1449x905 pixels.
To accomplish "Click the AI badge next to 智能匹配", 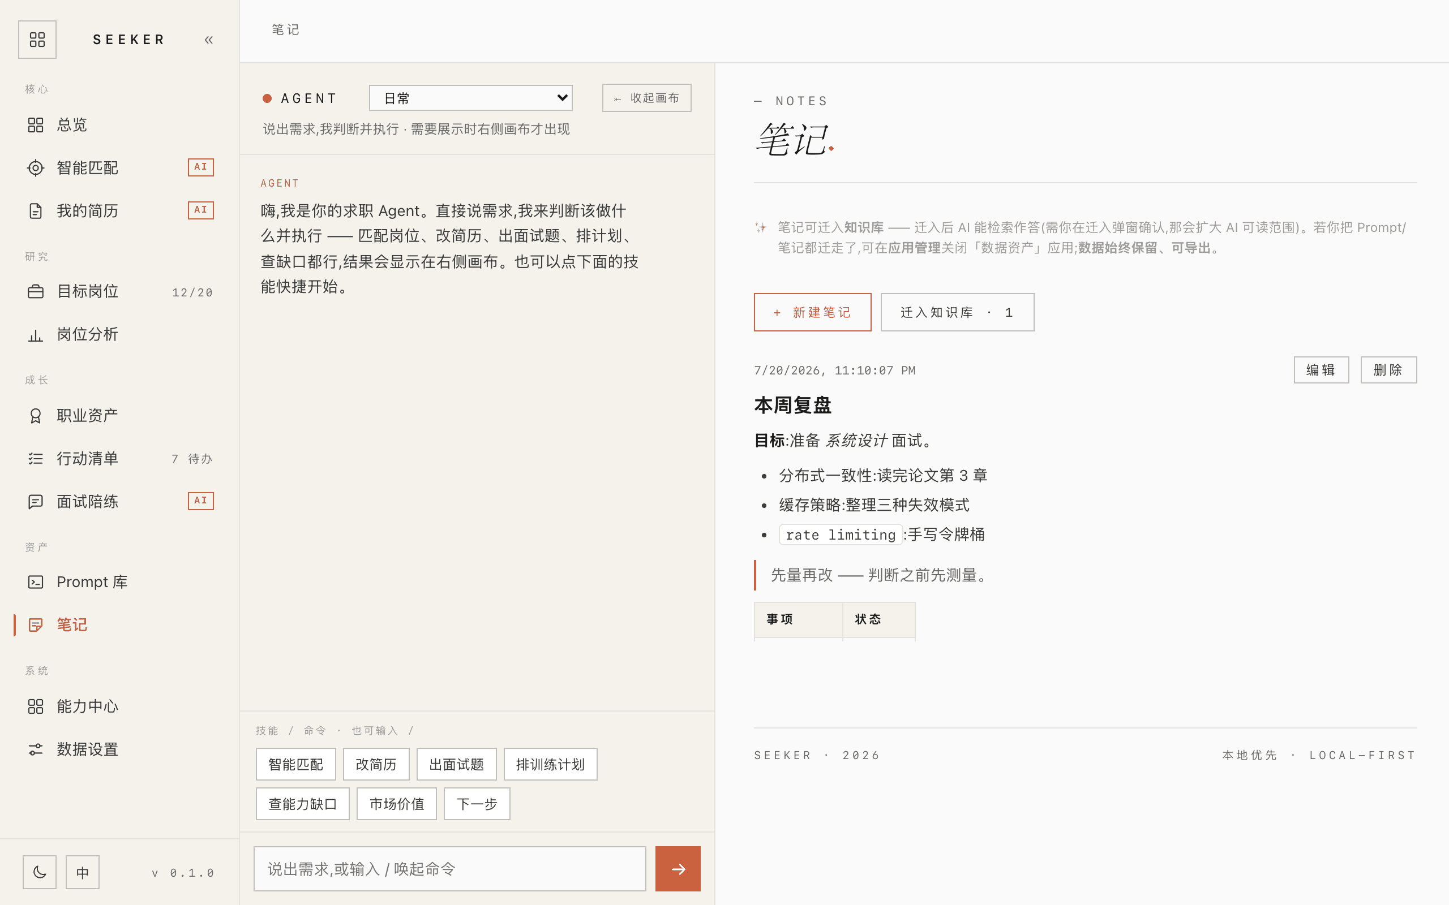I will 200,167.
